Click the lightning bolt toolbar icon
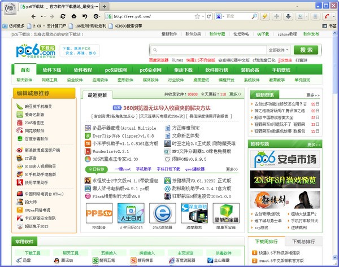Image resolution: width=339 pixels, height=267 pixels. (265, 16)
